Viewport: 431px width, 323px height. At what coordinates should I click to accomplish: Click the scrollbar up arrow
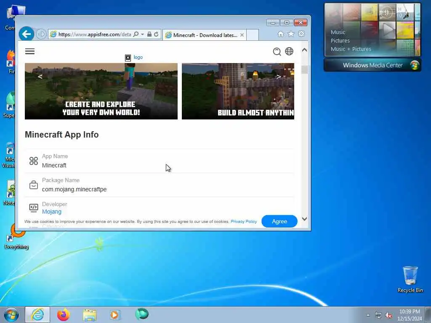[304, 50]
